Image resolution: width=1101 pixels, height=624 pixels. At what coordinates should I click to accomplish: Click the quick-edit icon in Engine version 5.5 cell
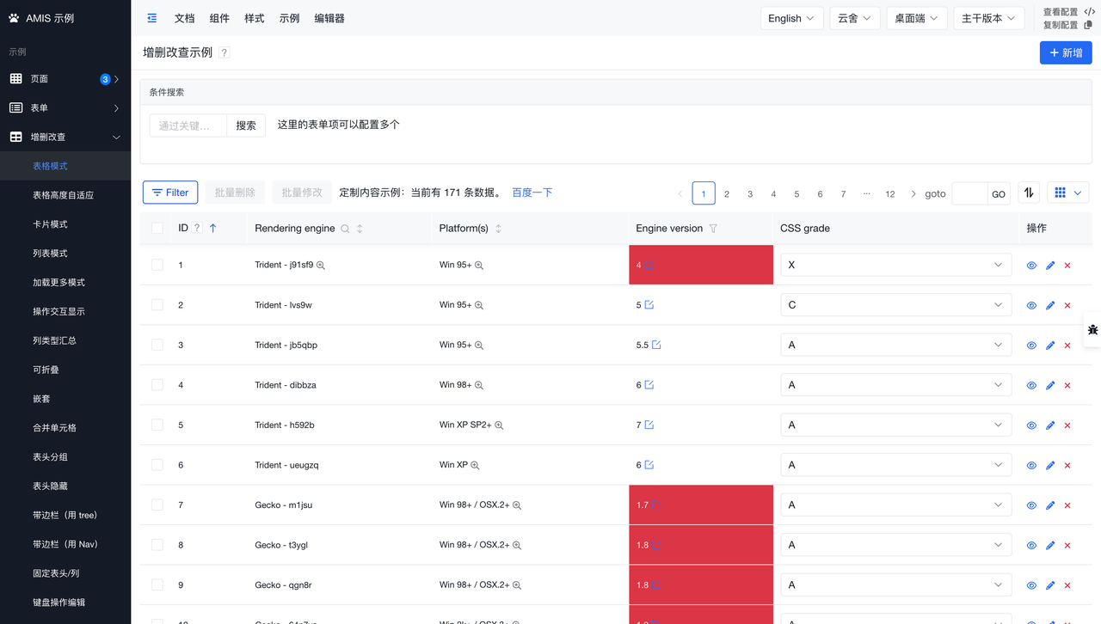tap(655, 345)
